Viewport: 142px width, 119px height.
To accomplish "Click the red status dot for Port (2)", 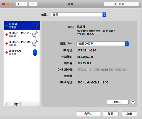I will [x=7, y=43].
